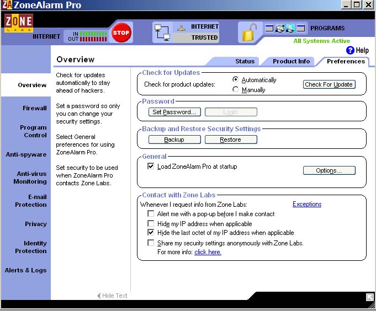Click the small Internet zone icon
This screenshot has width=376, height=311.
182,28
